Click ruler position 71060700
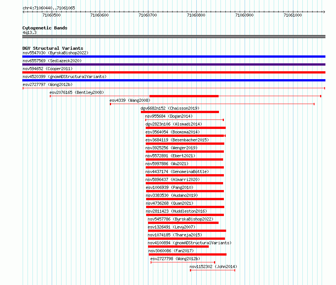The height and width of the screenshot is (285, 336). click(148, 15)
